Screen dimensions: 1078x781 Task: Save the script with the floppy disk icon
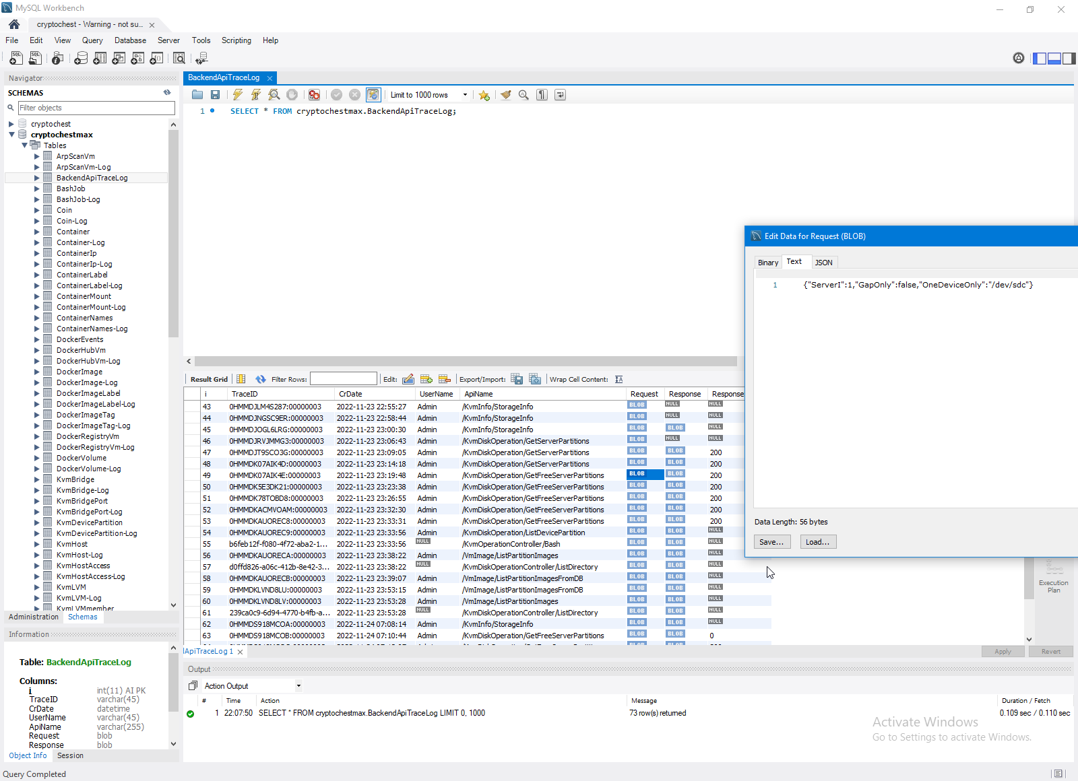point(215,95)
